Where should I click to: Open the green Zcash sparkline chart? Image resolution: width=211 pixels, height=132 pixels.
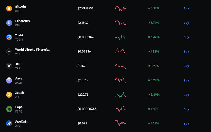[121, 95]
